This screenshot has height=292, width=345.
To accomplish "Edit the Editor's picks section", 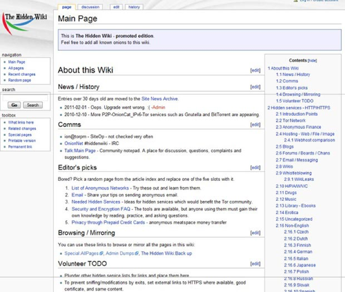I will (255, 168).
